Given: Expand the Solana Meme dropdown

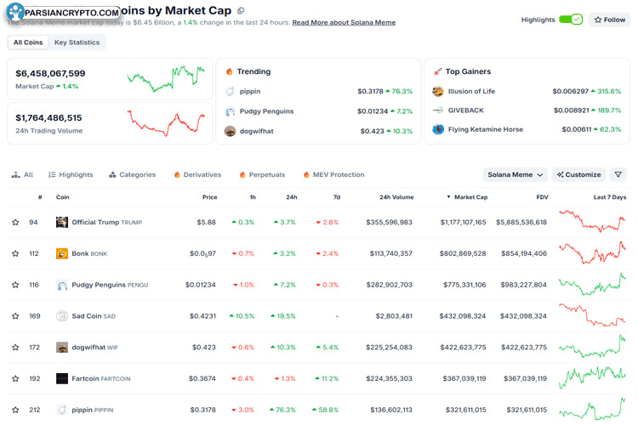Looking at the screenshot, I should pos(516,174).
